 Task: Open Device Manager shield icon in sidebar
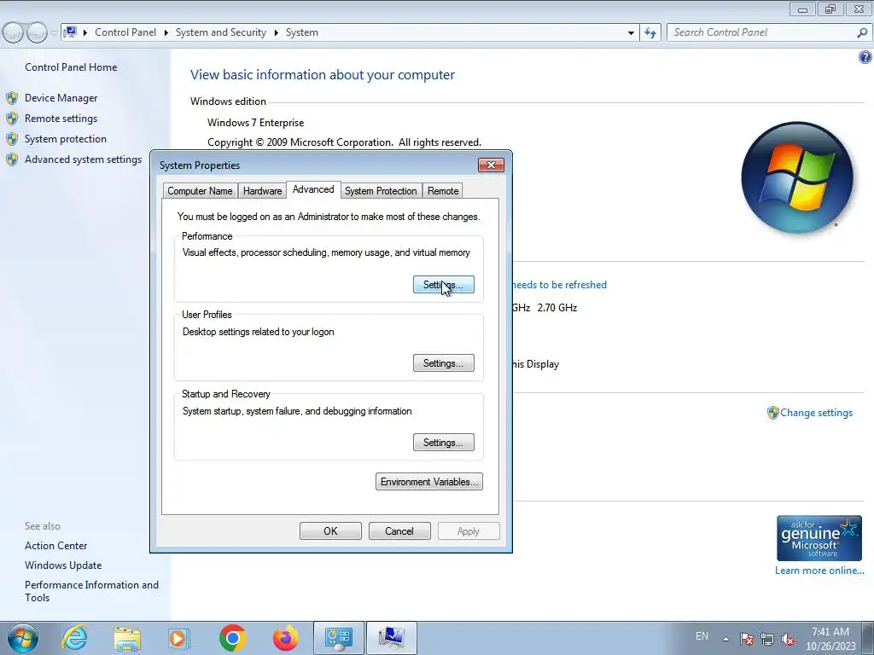coord(12,98)
